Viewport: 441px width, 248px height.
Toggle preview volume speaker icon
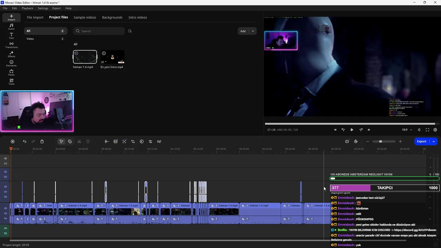[x=419, y=130]
